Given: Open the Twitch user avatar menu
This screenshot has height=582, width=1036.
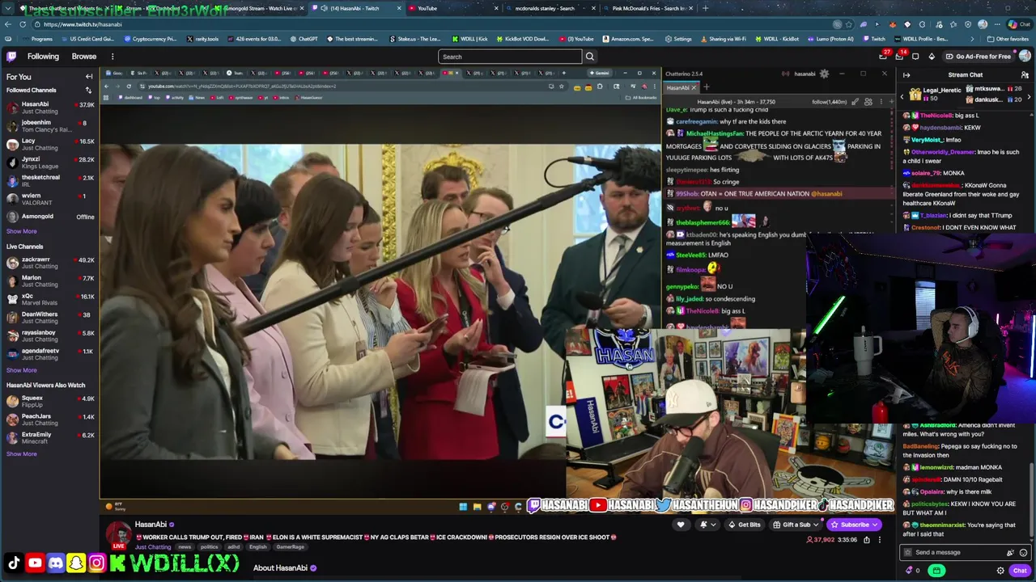Looking at the screenshot, I should coord(1025,57).
